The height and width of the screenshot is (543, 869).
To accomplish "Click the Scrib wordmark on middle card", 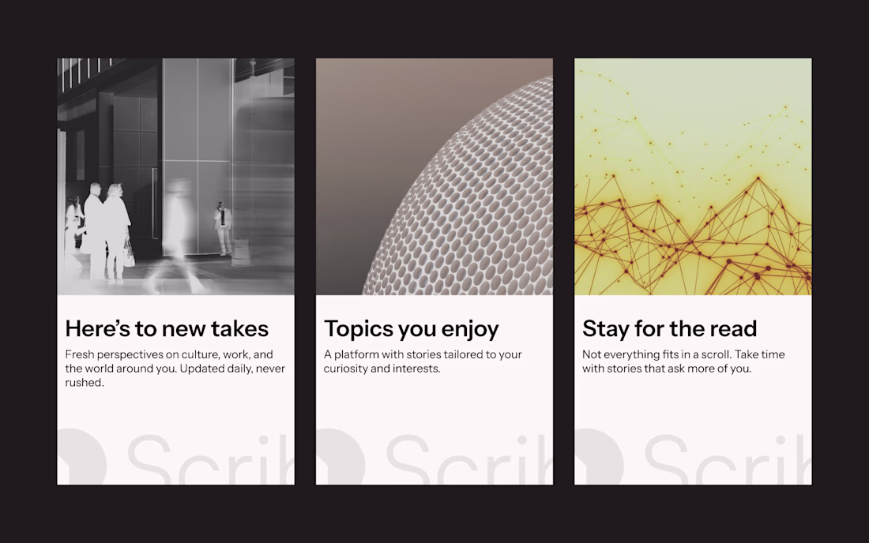I will pyautogui.click(x=469, y=459).
